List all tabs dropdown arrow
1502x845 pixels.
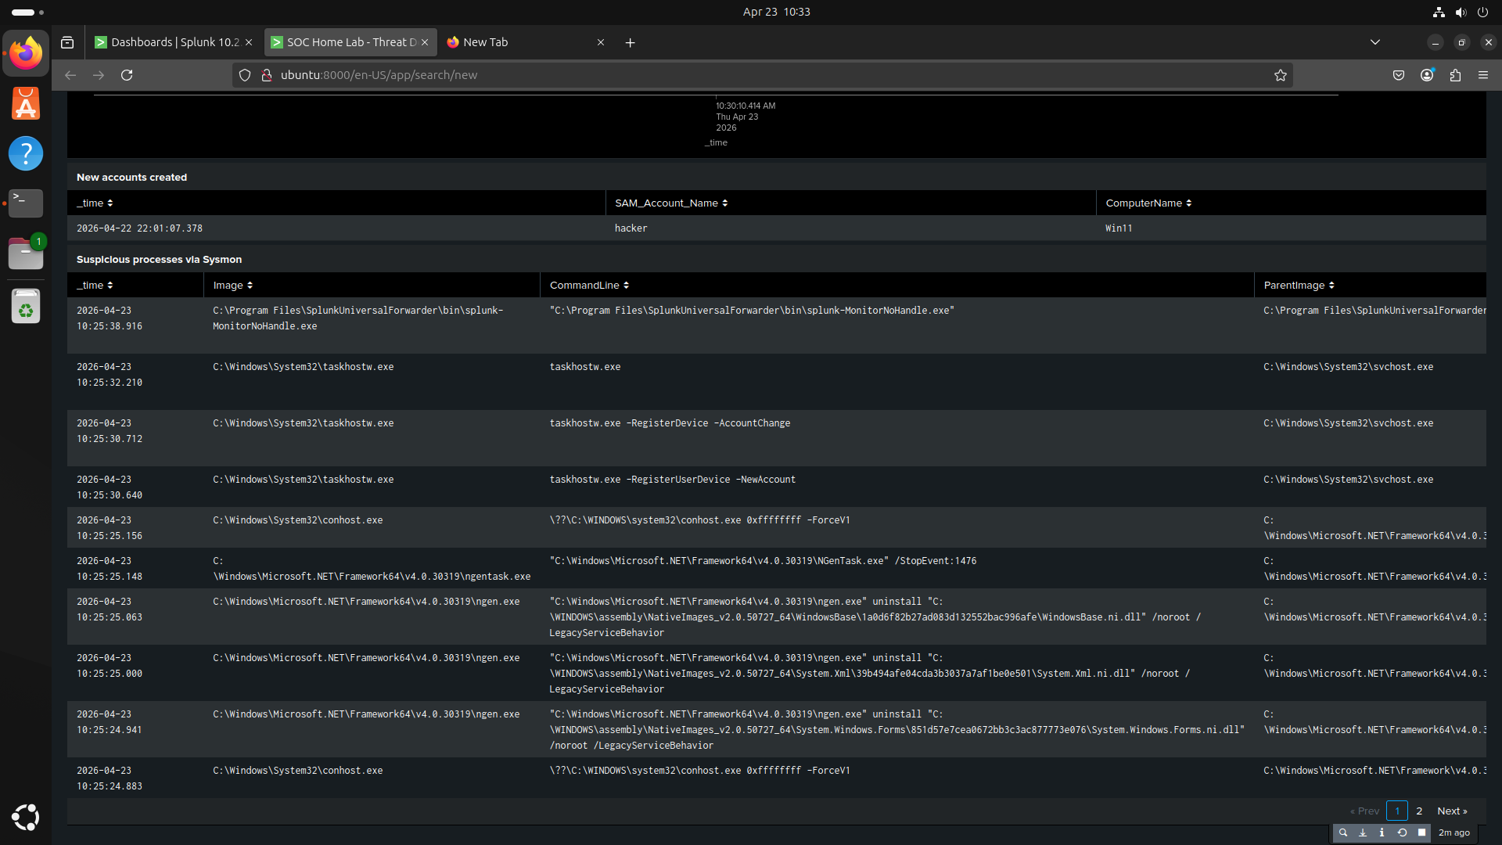1374,42
